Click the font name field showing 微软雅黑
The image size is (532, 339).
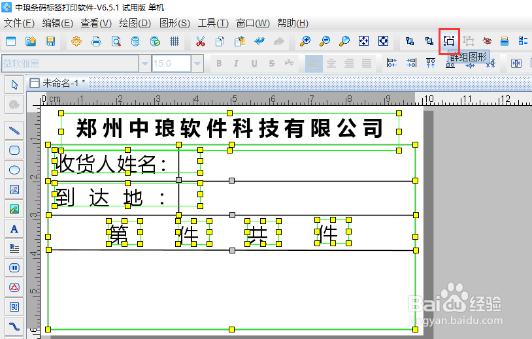click(x=70, y=63)
